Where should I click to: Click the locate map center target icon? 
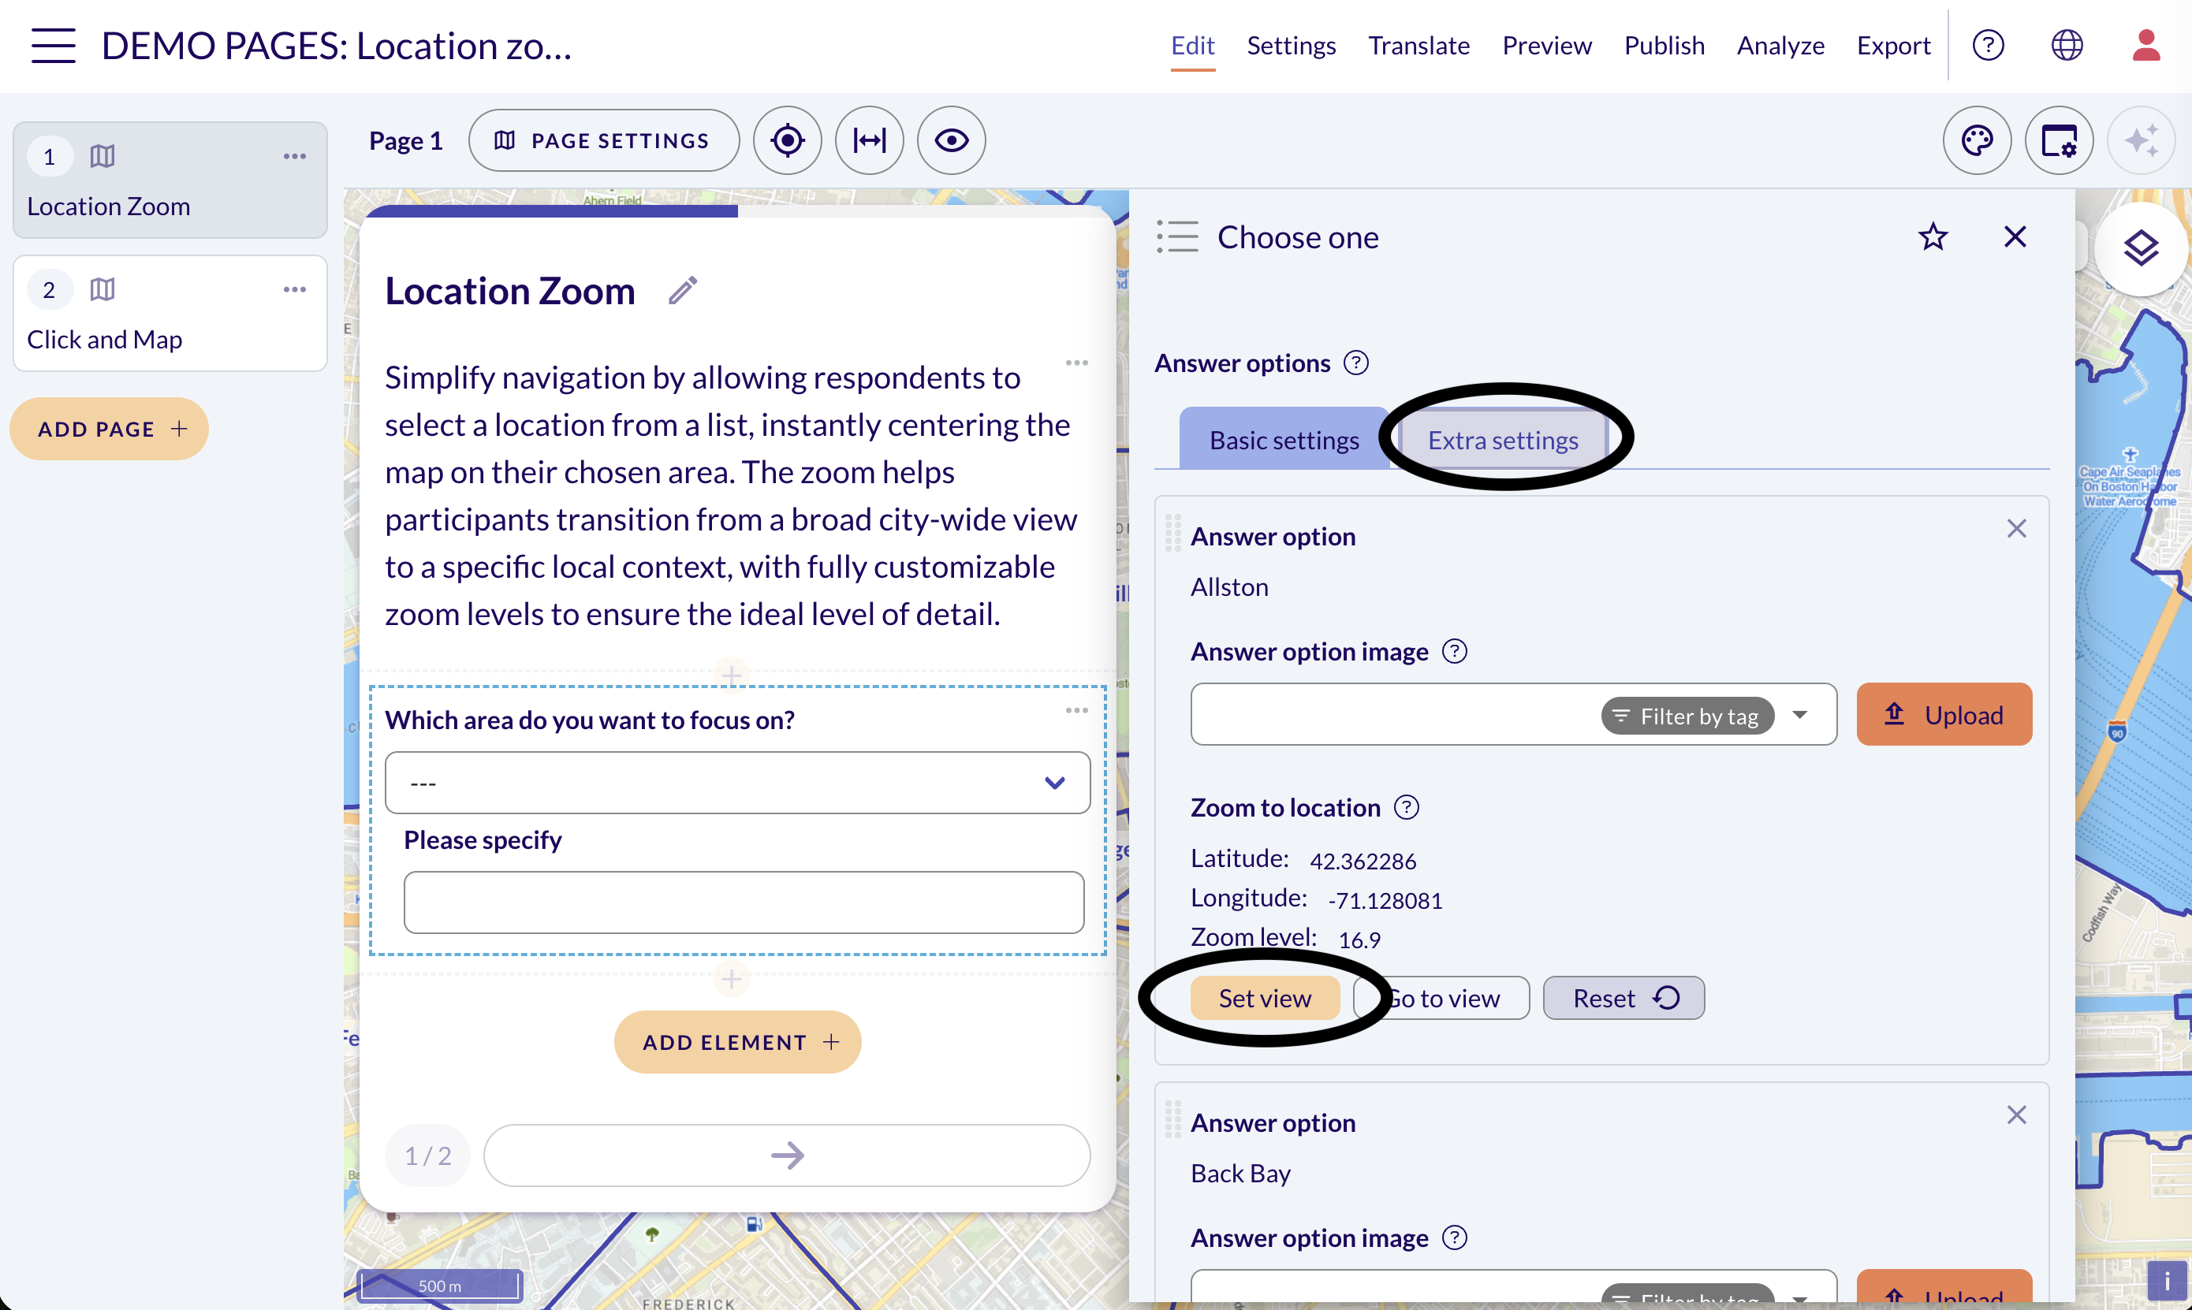click(x=788, y=140)
